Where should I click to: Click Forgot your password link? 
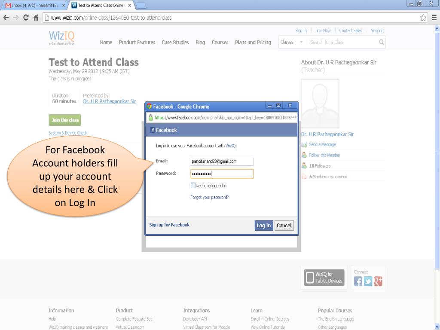210,197
